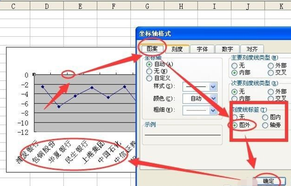Viewport: 291px width, 186px height.
Task: Click the -12 value axis label
Action: pyautogui.click(x=23, y=132)
